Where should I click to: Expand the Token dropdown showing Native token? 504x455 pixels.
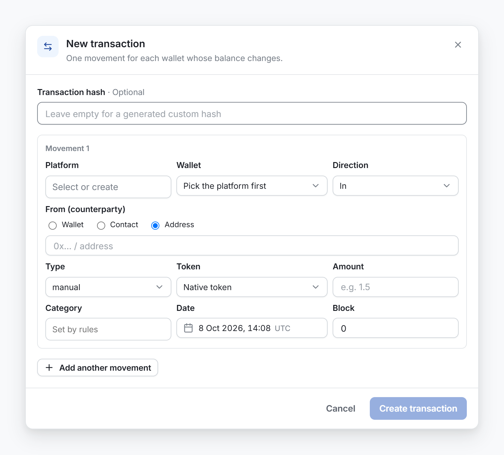point(252,287)
